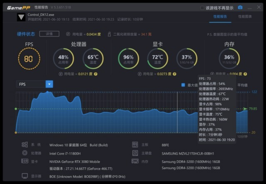
Task: Toggle 'don't show for this game' checkbox
Action: coord(202,8)
